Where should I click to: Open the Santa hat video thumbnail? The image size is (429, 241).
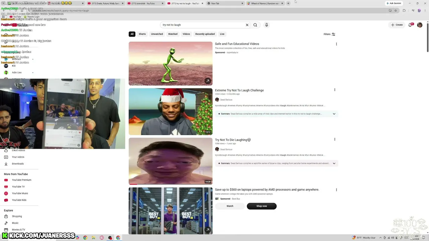171,111
